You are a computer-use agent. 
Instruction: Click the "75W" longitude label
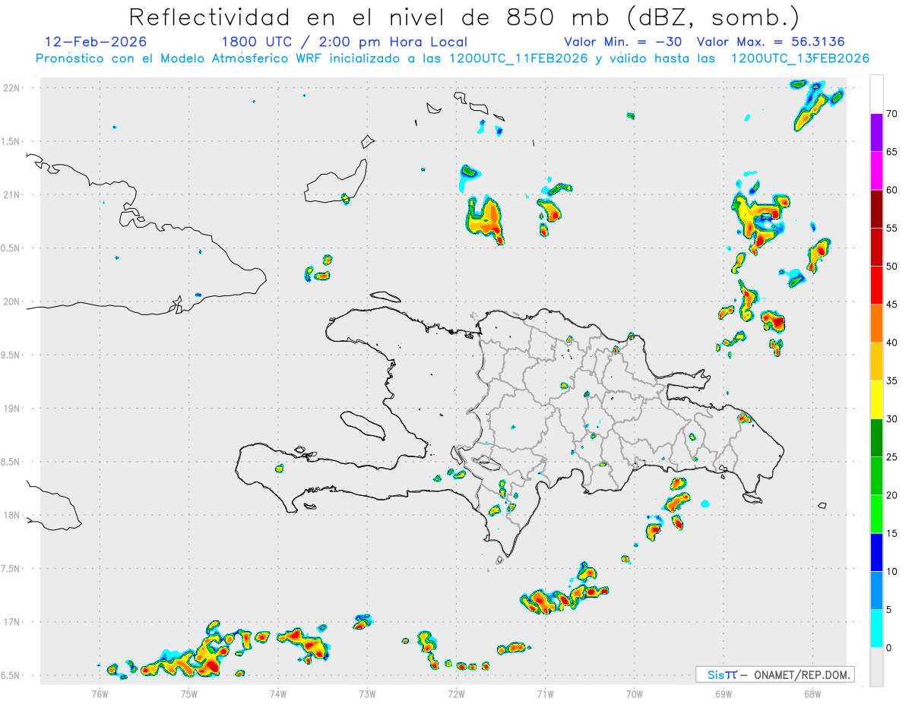click(x=189, y=693)
